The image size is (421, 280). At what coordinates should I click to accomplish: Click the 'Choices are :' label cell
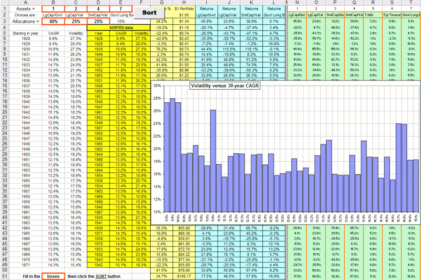[26, 15]
